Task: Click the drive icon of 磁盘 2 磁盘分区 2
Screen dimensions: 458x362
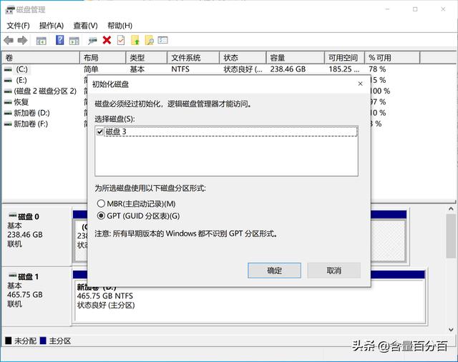Action: click(x=8, y=91)
